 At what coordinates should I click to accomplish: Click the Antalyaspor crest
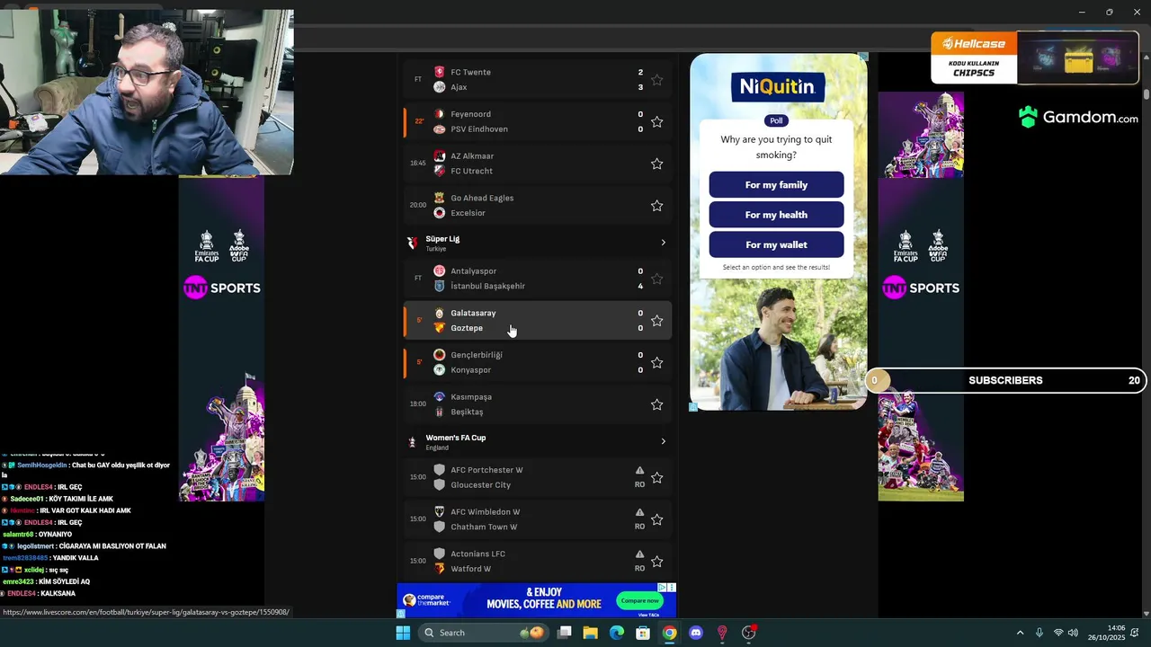tap(440, 270)
